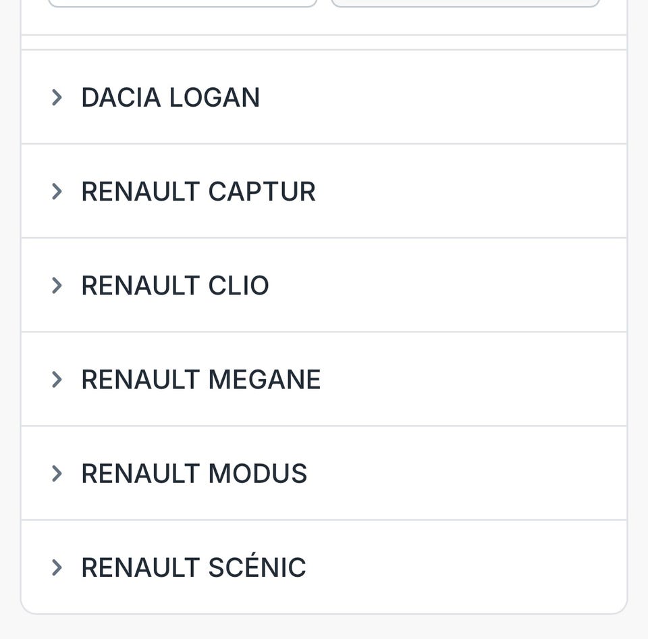Unfold the RENAULT SCÉNIC chevron
This screenshot has width=648, height=639.
[x=57, y=567]
